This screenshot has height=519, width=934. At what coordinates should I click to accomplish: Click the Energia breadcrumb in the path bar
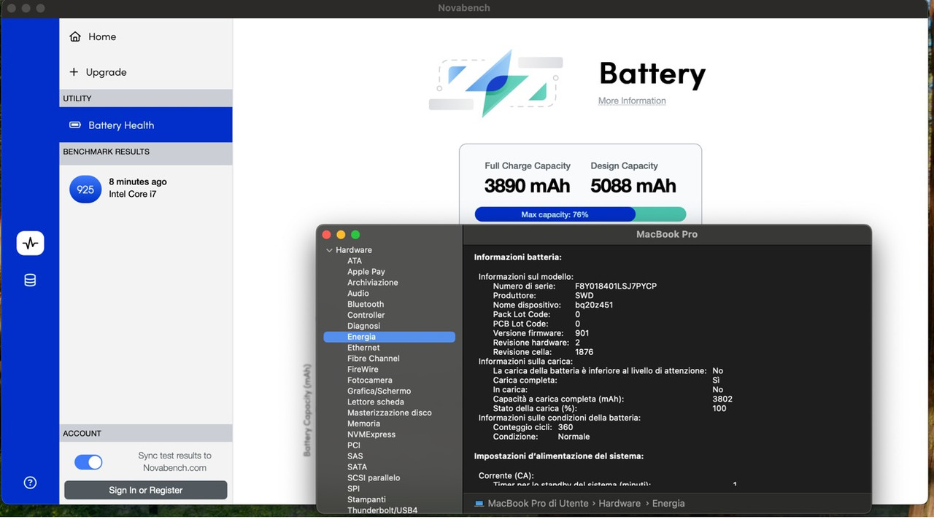pos(668,504)
